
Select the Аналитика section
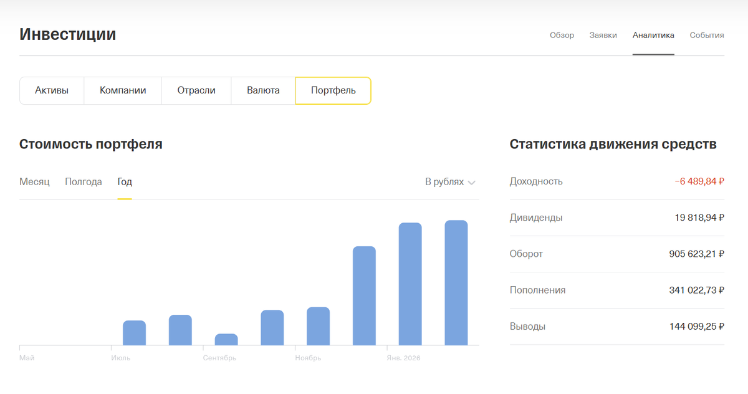[653, 36]
